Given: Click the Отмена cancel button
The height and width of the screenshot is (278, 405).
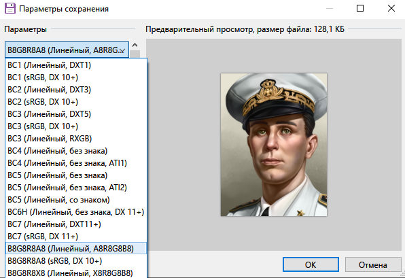Looking at the screenshot, I should (372, 264).
